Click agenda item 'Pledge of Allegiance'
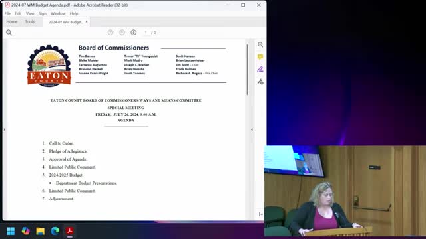 [68, 151]
